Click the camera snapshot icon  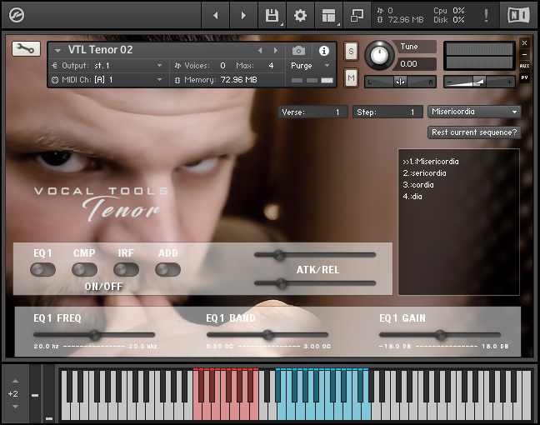coord(298,51)
